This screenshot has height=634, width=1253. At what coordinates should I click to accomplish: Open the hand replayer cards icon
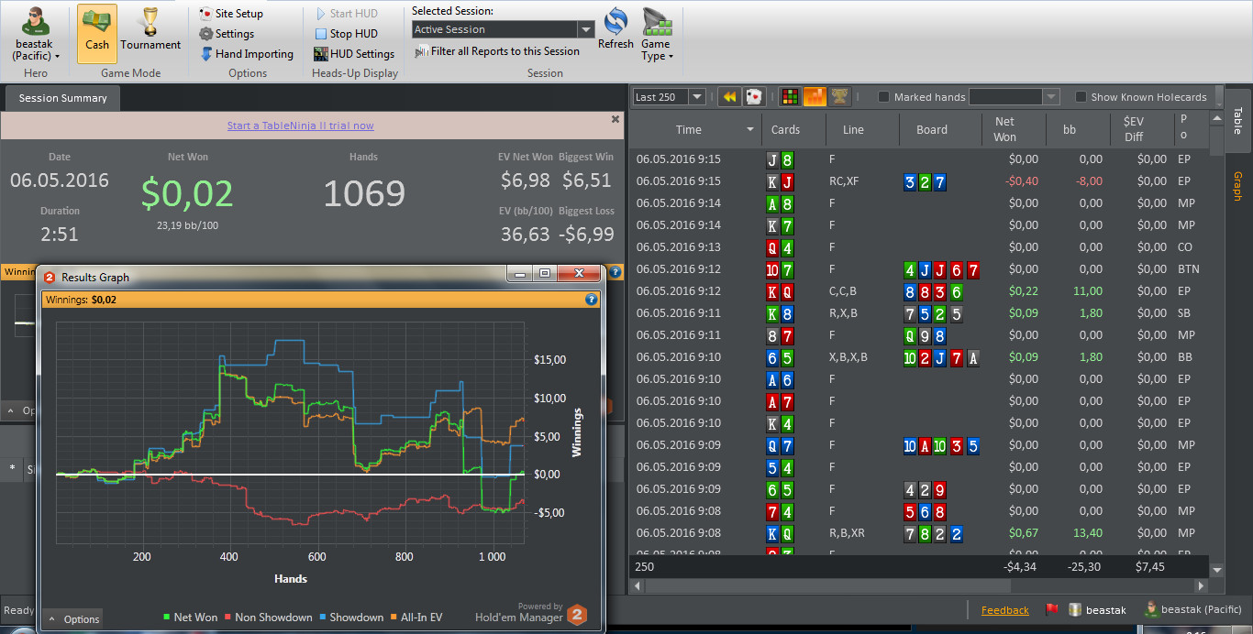tap(754, 97)
